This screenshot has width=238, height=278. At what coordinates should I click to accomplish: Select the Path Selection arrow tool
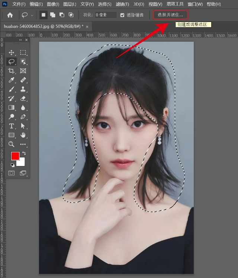coord(23,126)
